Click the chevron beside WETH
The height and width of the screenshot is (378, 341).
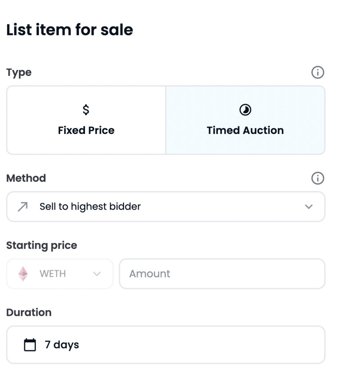point(97,274)
